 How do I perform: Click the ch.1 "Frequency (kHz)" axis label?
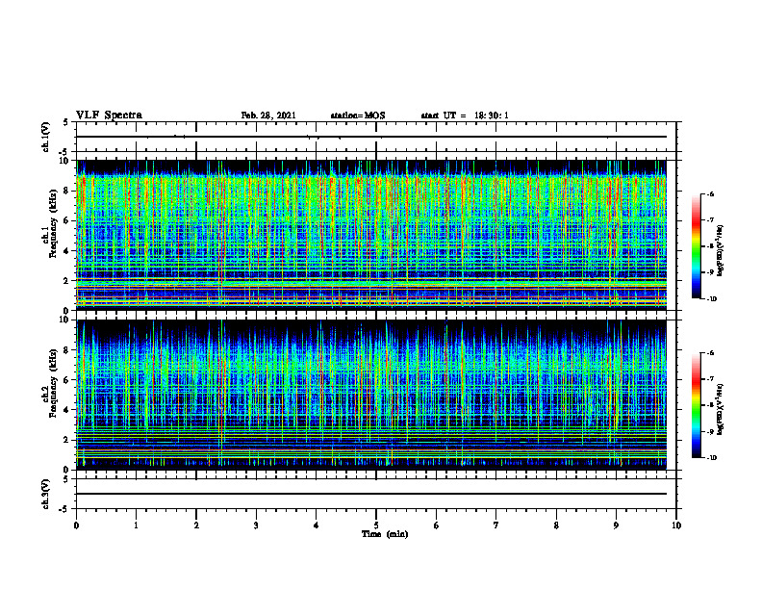(54, 224)
